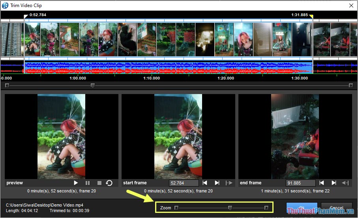Click the Zoom slider handle

pos(230,208)
